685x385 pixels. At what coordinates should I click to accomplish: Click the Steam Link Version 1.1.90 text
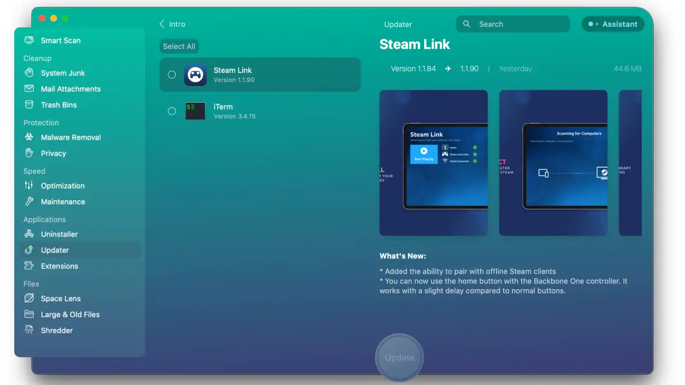234,80
